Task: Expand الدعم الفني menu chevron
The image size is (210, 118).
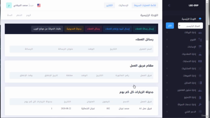Action: (x=167, y=111)
